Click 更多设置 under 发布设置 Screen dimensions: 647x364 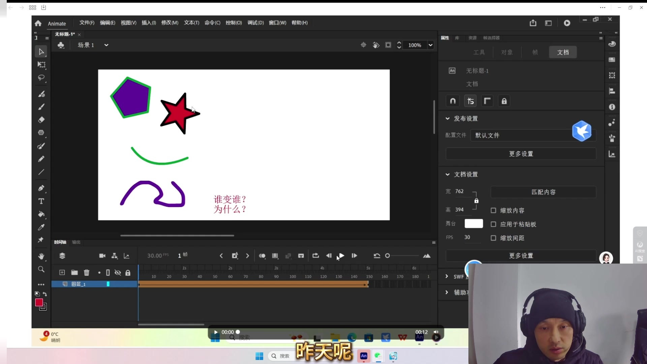521,154
